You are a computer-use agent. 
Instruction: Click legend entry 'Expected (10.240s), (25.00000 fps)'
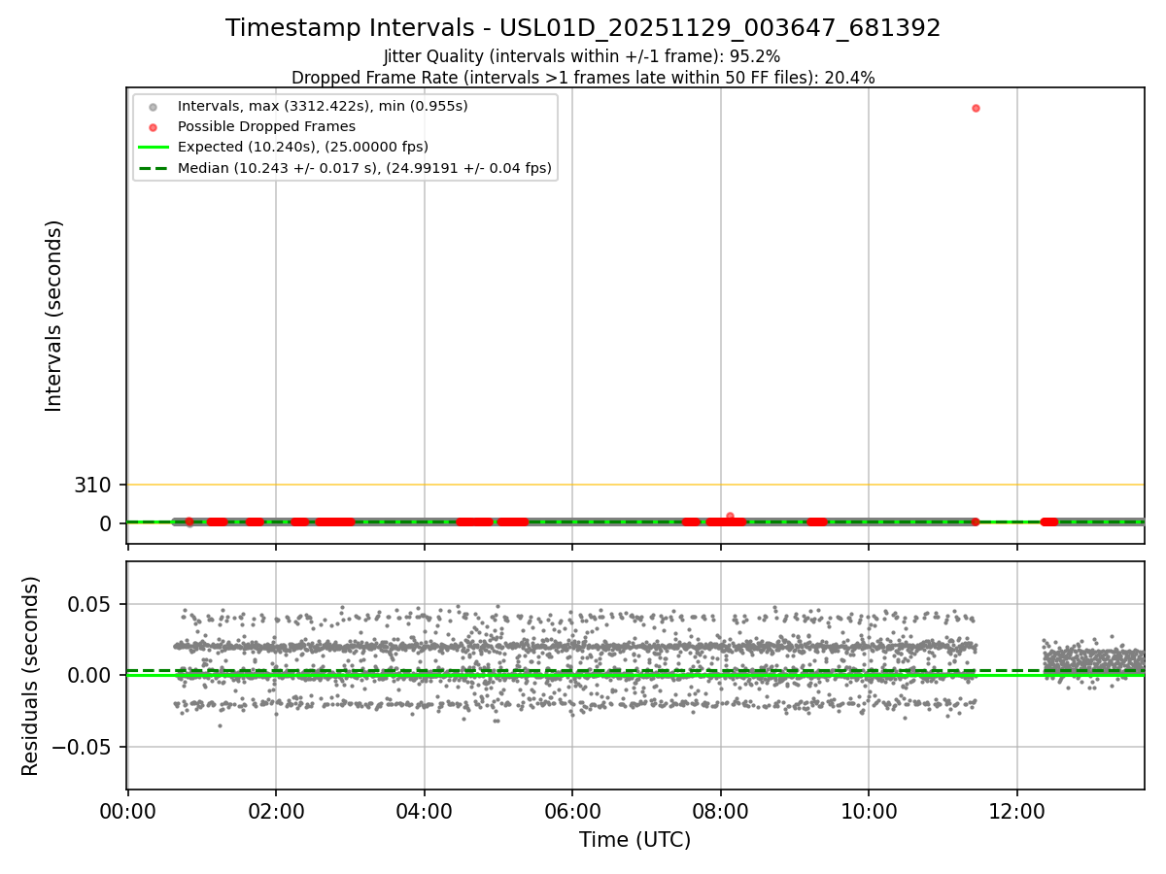pos(303,147)
